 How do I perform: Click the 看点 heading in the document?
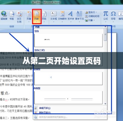[5, 93]
